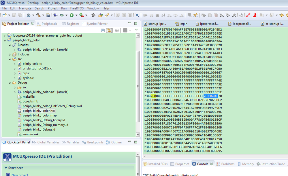288x176 pixels.
Task: Open the dropdown next to New icon
Action: point(9,15)
